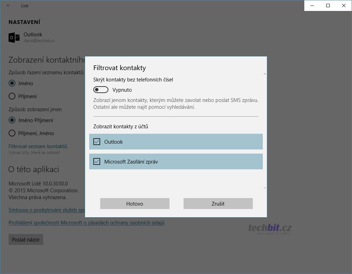Close the Lidé app window
The image size is (352, 274).
click(344, 5)
